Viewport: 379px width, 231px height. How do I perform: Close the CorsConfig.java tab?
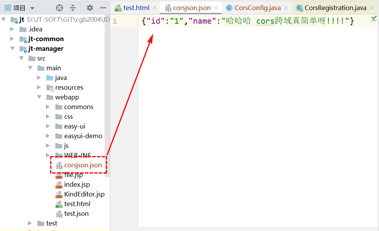[286, 8]
